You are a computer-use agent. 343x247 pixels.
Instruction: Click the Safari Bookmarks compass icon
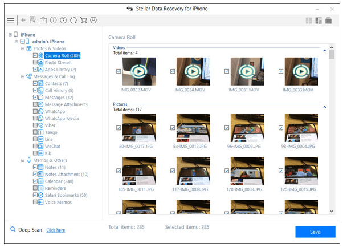tap(40, 195)
